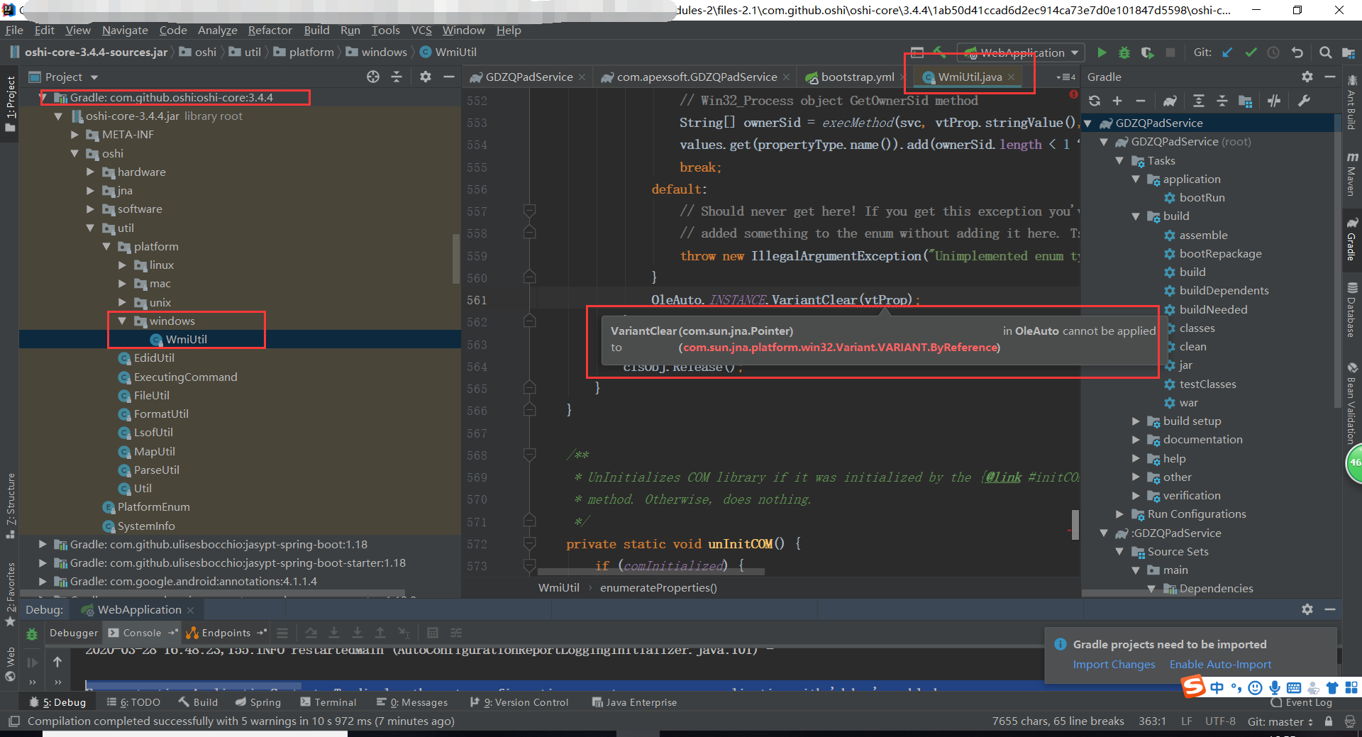The width and height of the screenshot is (1362, 737).
Task: Expand Run Configurations in Gradle panel
Action: (x=1120, y=514)
